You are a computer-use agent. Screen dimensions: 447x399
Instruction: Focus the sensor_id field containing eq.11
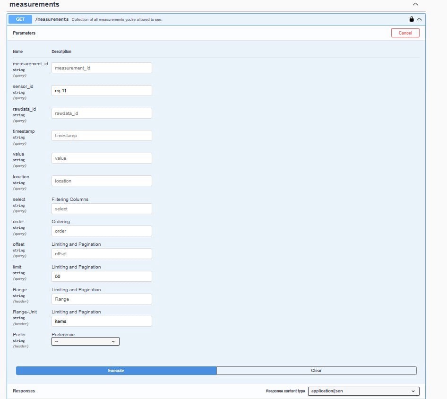click(x=102, y=90)
